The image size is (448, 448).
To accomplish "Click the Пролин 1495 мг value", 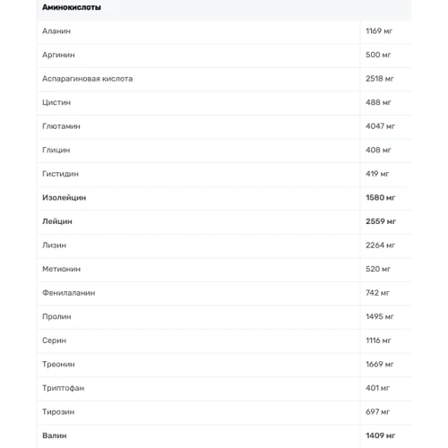I will pos(380,316).
